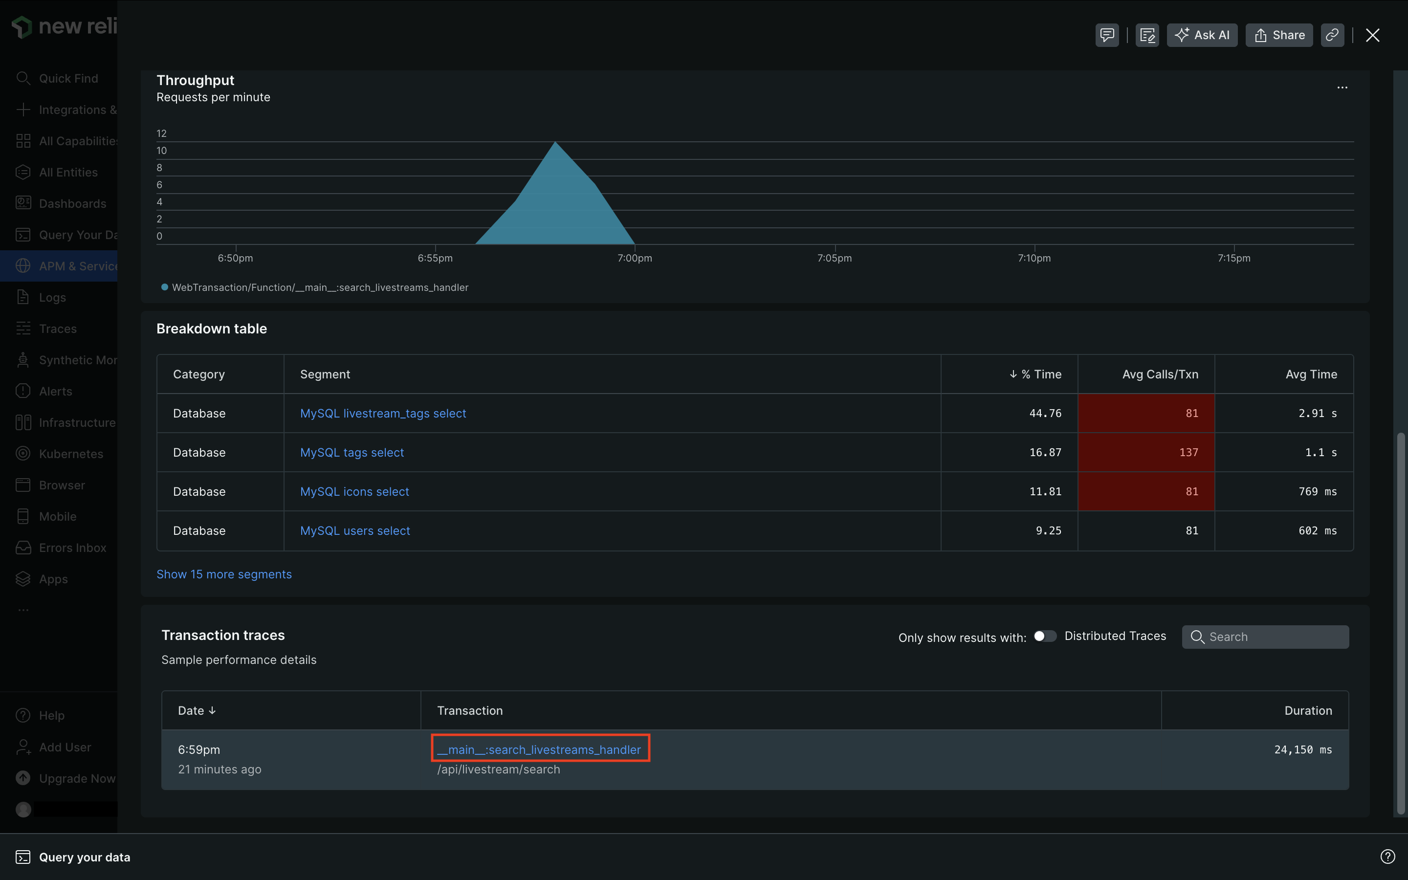The height and width of the screenshot is (880, 1408).
Task: Expand Show 15 more segments
Action: (224, 574)
